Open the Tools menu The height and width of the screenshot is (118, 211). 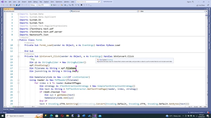(52, 2)
